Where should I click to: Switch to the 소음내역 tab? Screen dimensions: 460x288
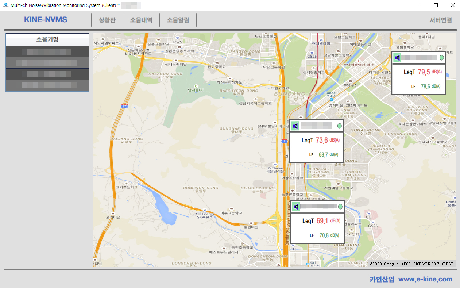(x=141, y=20)
